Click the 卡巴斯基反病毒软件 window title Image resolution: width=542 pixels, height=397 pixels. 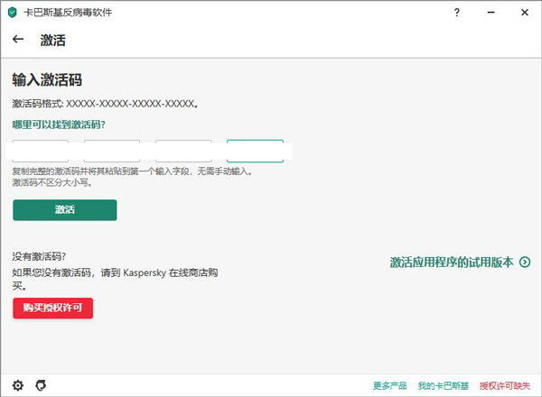[68, 13]
